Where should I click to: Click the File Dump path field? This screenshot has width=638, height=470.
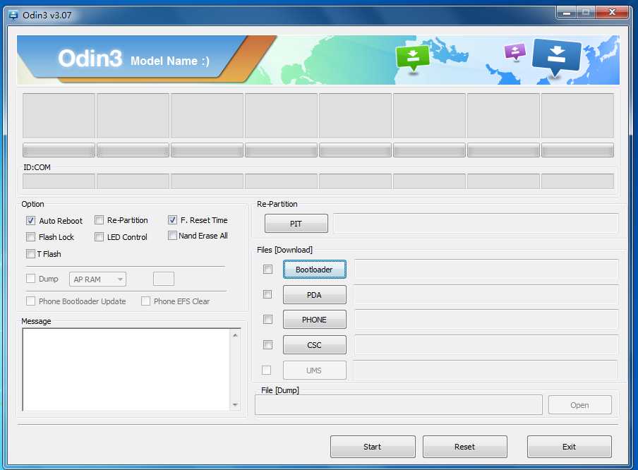pyautogui.click(x=399, y=405)
